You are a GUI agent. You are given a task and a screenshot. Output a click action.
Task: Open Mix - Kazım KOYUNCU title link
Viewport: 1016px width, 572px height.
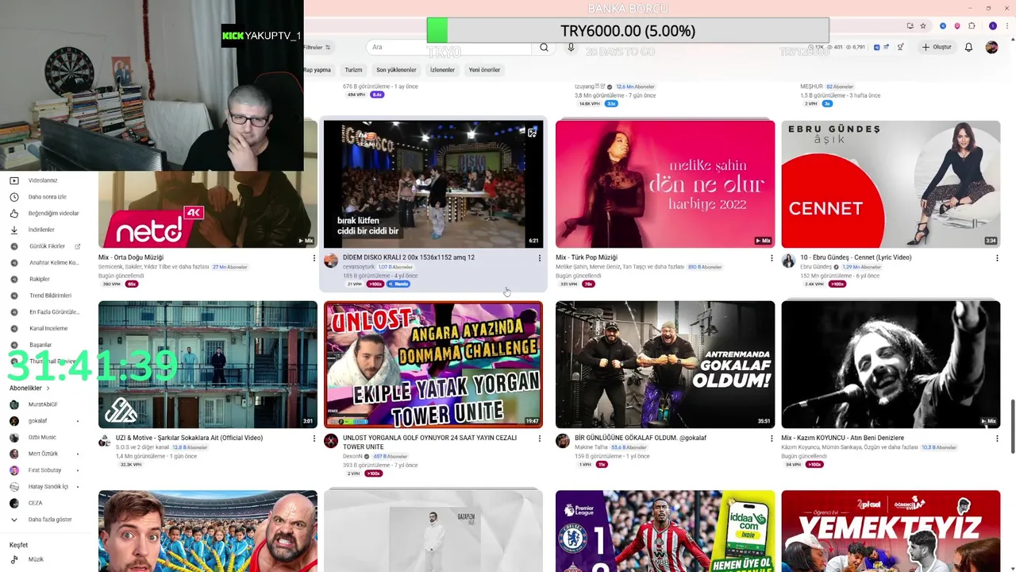coord(842,438)
